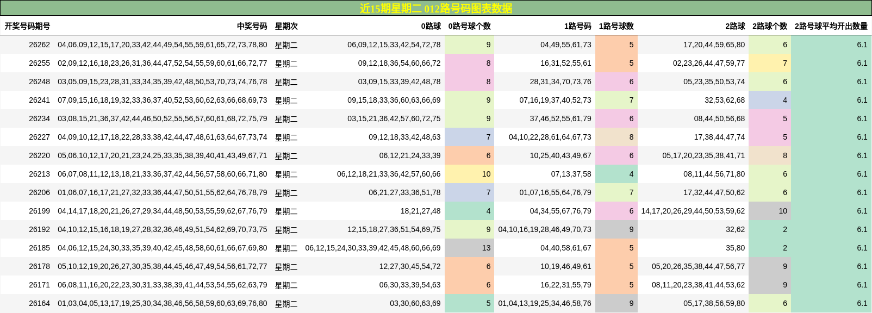The height and width of the screenshot is (313, 872).
Task: Click the title 近15期星期二 012路号码图表数据
Action: click(x=436, y=8)
